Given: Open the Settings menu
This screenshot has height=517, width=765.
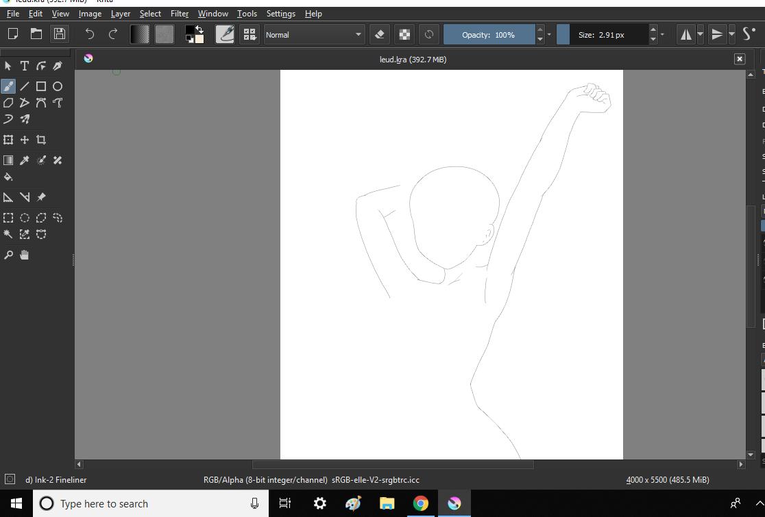Looking at the screenshot, I should 280,14.
